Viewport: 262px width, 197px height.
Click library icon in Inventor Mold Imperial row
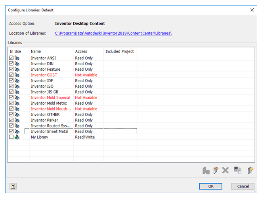click(x=17, y=98)
